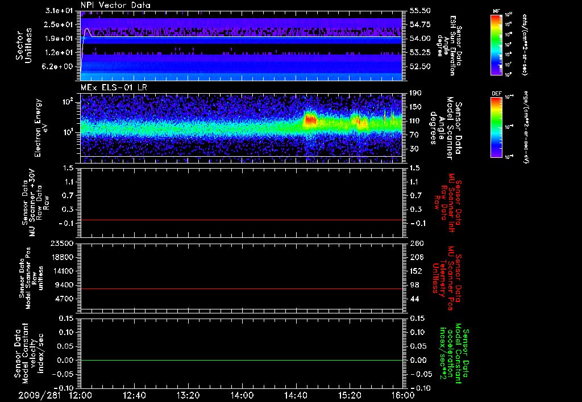This screenshot has height=402, width=582.
Task: Click the red 'MU Scanner Pos Telemetry' label
Action: click(447, 278)
